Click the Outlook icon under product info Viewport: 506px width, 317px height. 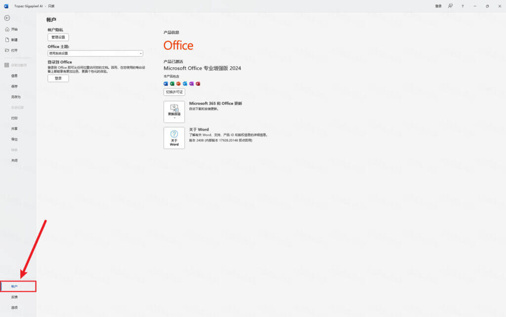185,84
